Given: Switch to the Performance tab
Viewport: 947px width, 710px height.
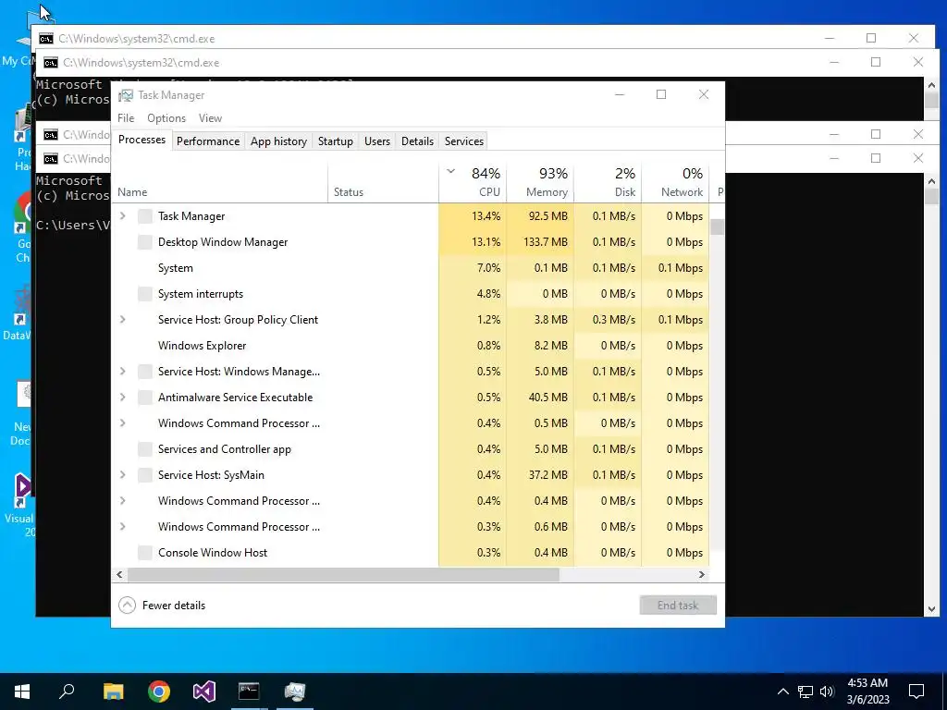Looking at the screenshot, I should (x=208, y=141).
